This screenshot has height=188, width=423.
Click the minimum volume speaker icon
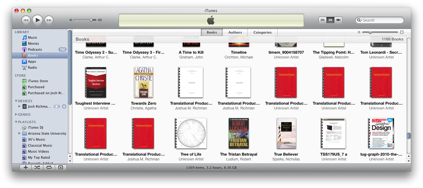(x=71, y=20)
